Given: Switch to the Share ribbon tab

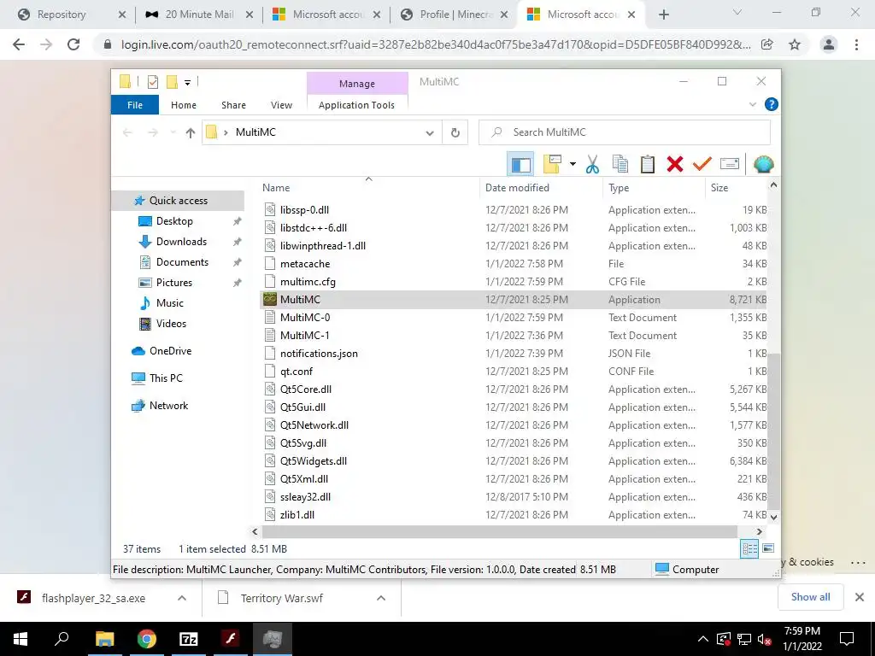Looking at the screenshot, I should [233, 105].
